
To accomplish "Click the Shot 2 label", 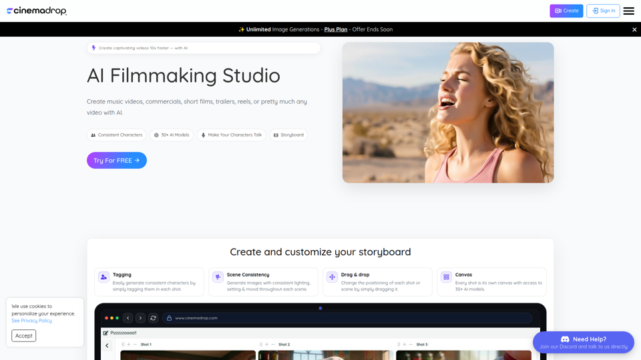I will (284, 345).
